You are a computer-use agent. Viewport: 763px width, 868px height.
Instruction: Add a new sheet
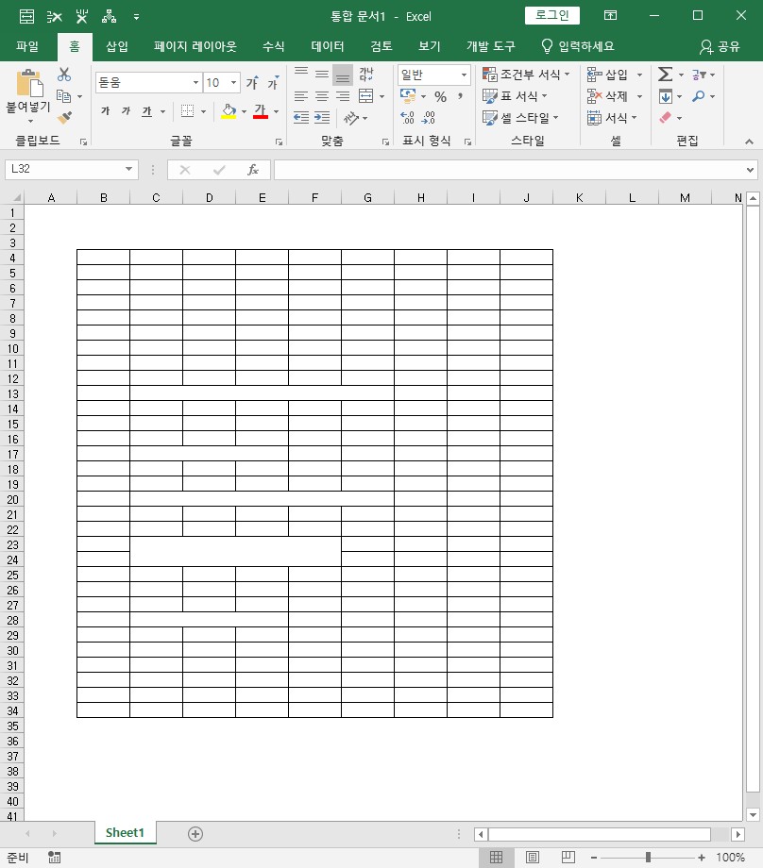195,834
